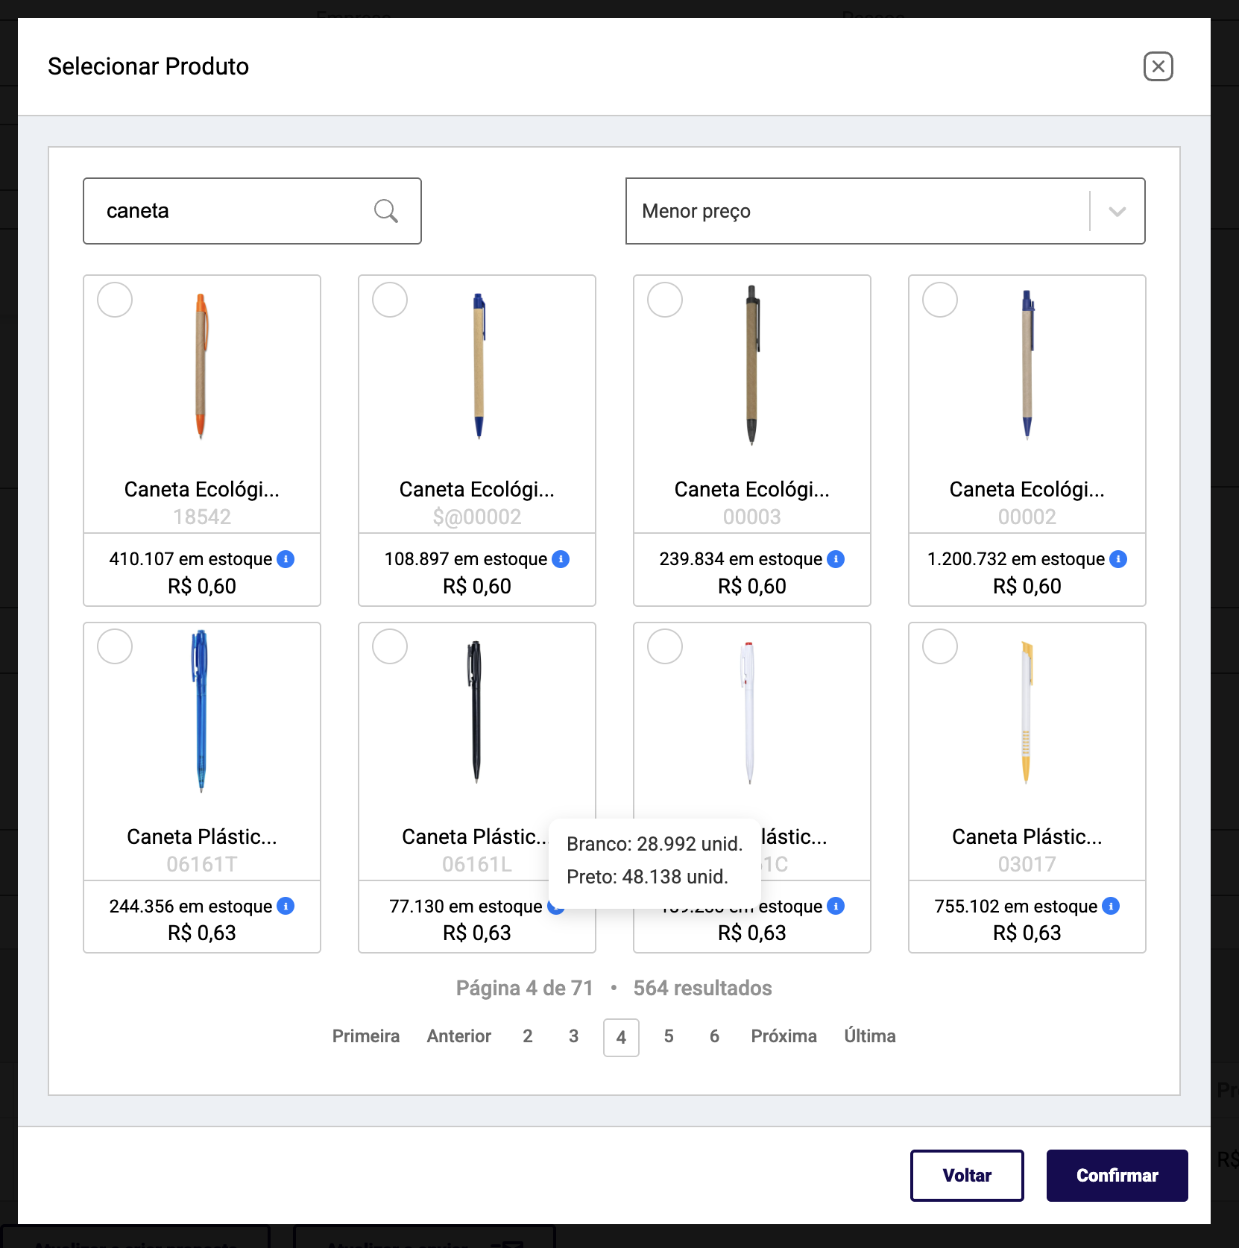Select product 00003 radio button
Viewport: 1239px width, 1248px height.
tap(665, 300)
